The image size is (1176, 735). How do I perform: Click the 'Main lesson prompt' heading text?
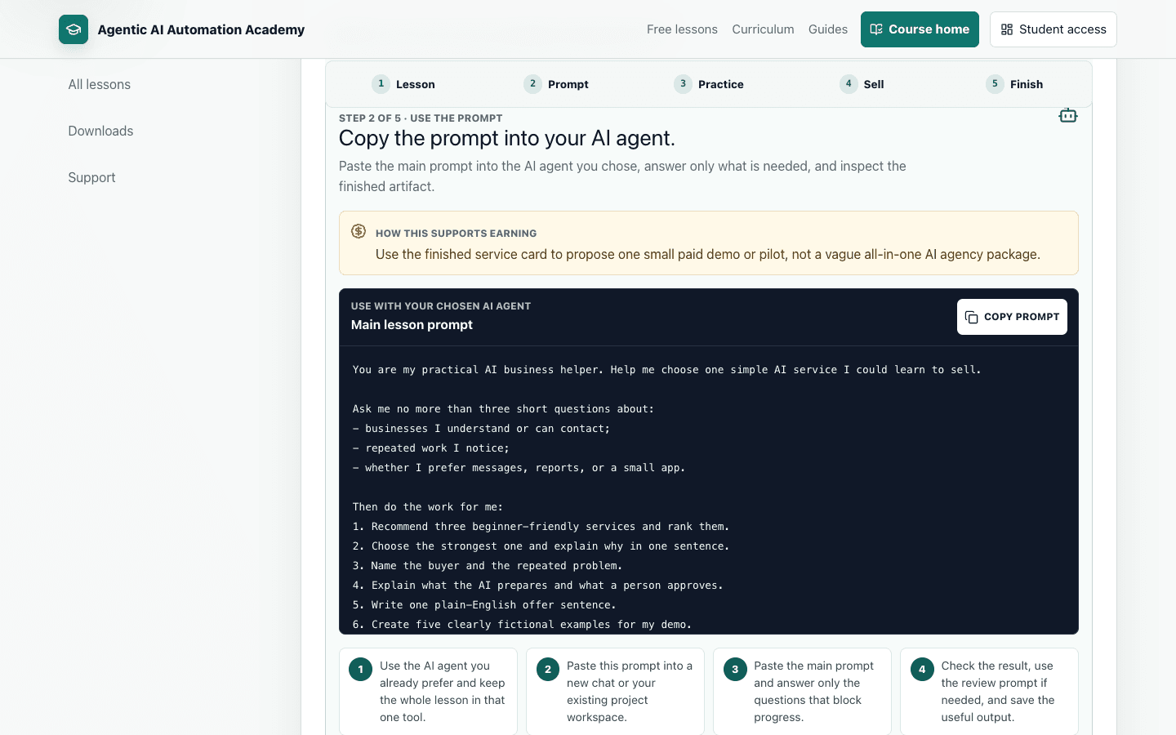412,324
